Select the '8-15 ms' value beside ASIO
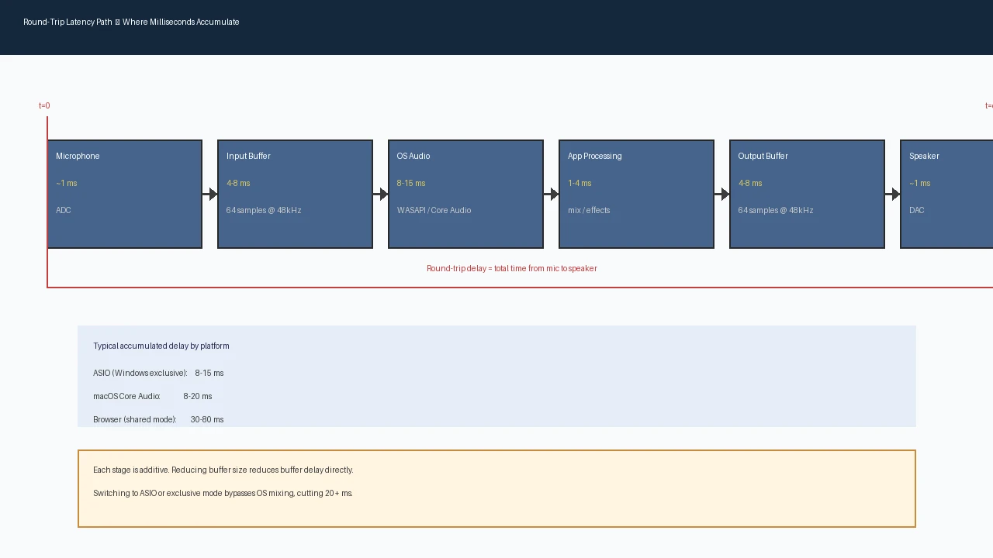 pos(209,373)
